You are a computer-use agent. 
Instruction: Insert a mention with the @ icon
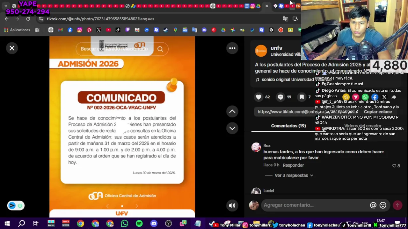(x=373, y=205)
